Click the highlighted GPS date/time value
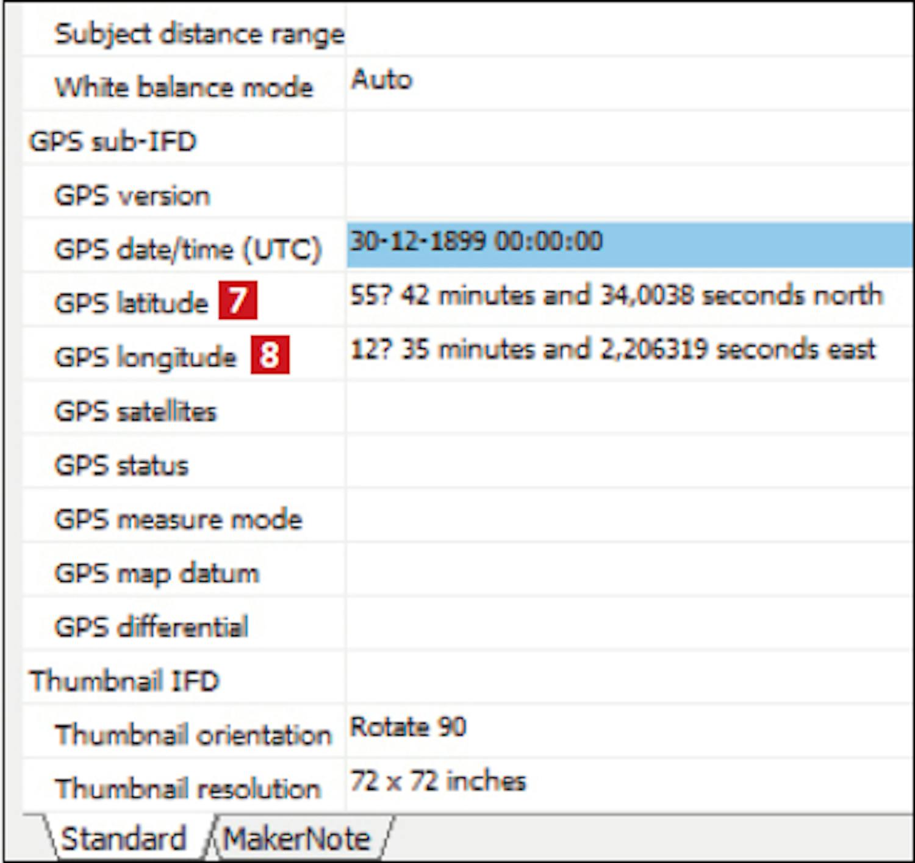The width and height of the screenshot is (915, 863). tap(476, 242)
